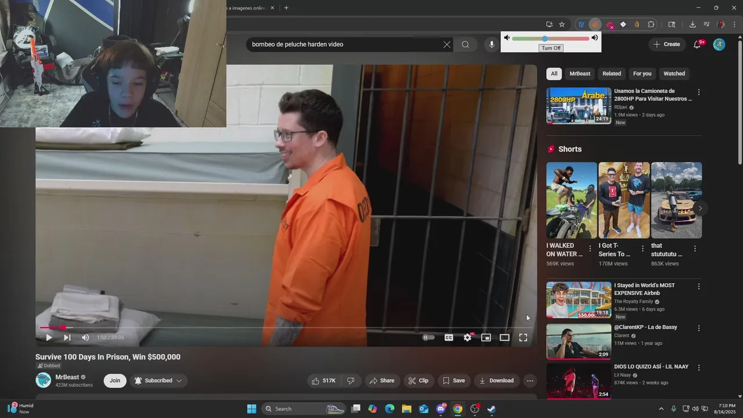Image resolution: width=743 pixels, height=418 pixels.
Task: Open Steam from the taskbar
Action: (x=491, y=409)
